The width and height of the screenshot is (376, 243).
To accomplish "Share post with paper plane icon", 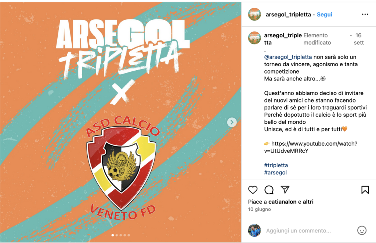I will pos(285,190).
